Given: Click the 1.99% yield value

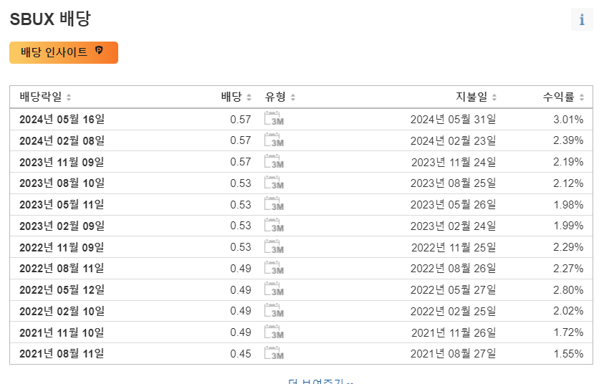Looking at the screenshot, I should (x=569, y=226).
